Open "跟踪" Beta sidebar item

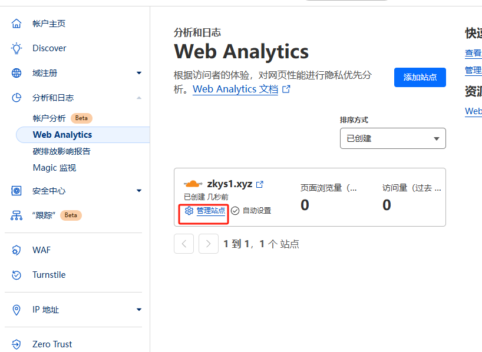point(57,215)
